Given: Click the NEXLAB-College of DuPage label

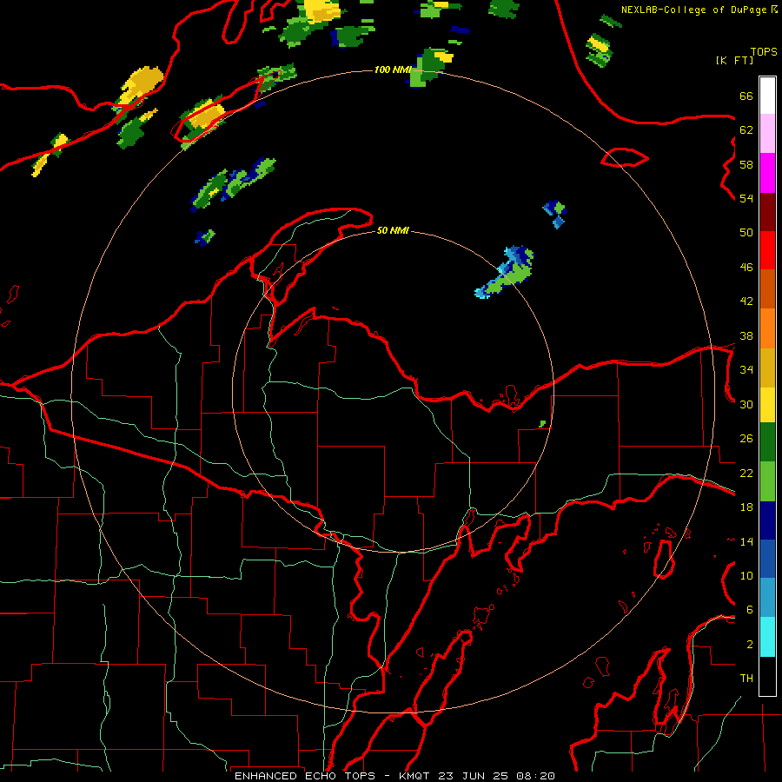Looking at the screenshot, I should (693, 10).
